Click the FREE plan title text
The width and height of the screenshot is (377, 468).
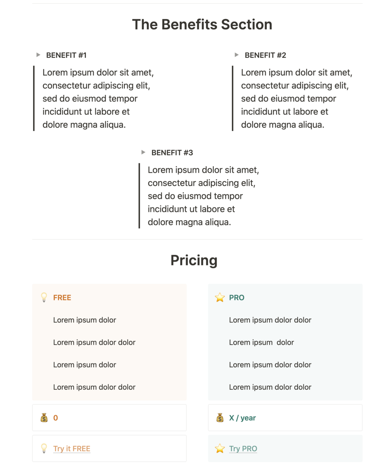(x=62, y=298)
